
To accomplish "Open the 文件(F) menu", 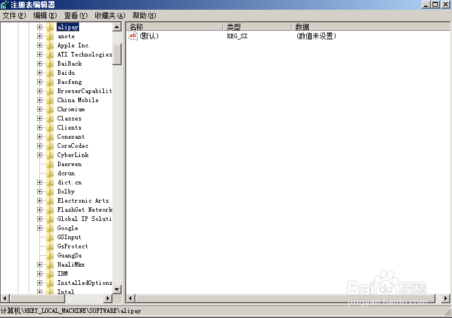I will click(x=14, y=15).
